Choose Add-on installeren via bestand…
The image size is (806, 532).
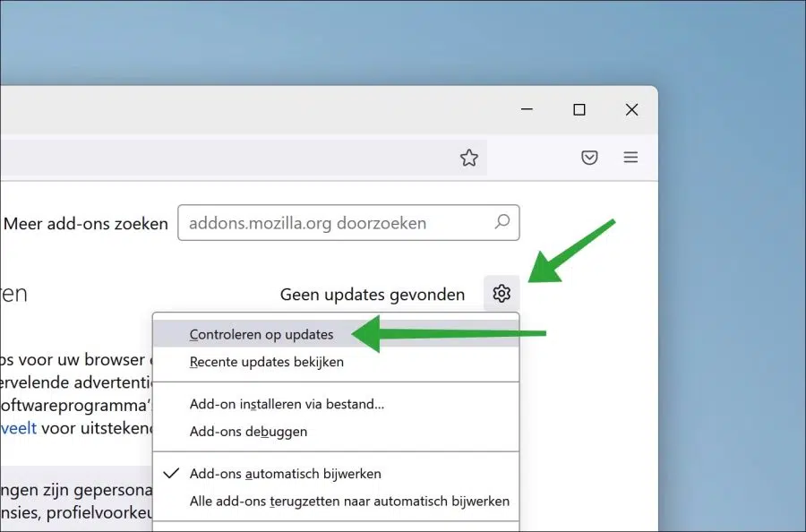336,404
